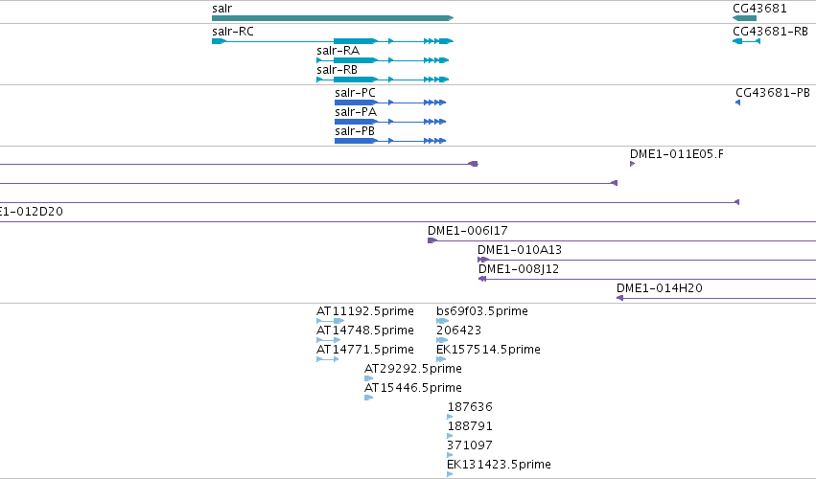Click the salr-RC label
The image size is (816, 479).
click(x=233, y=32)
